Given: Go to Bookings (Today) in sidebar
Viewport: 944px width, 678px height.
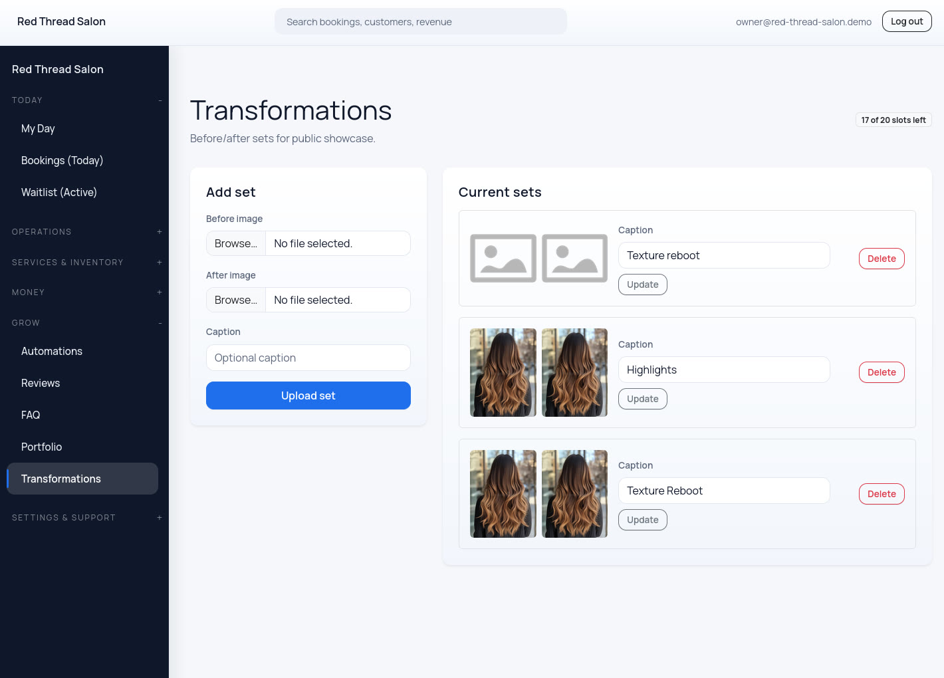Looking at the screenshot, I should [62, 160].
